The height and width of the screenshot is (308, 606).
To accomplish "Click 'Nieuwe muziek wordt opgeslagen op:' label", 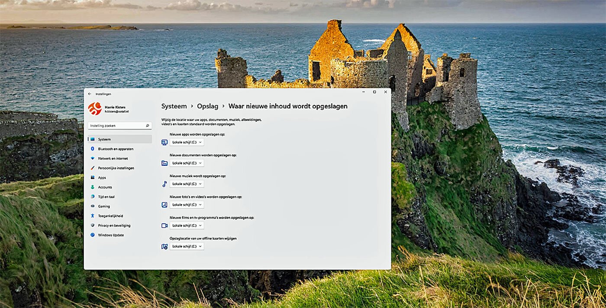I will coord(198,176).
